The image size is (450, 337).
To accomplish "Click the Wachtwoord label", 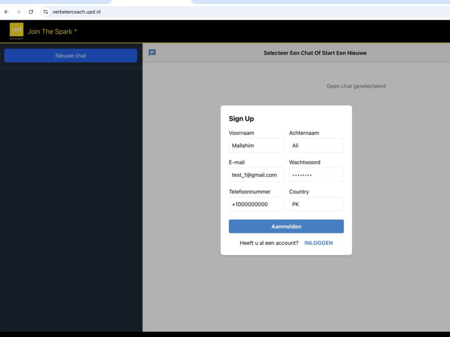I will (x=305, y=162).
